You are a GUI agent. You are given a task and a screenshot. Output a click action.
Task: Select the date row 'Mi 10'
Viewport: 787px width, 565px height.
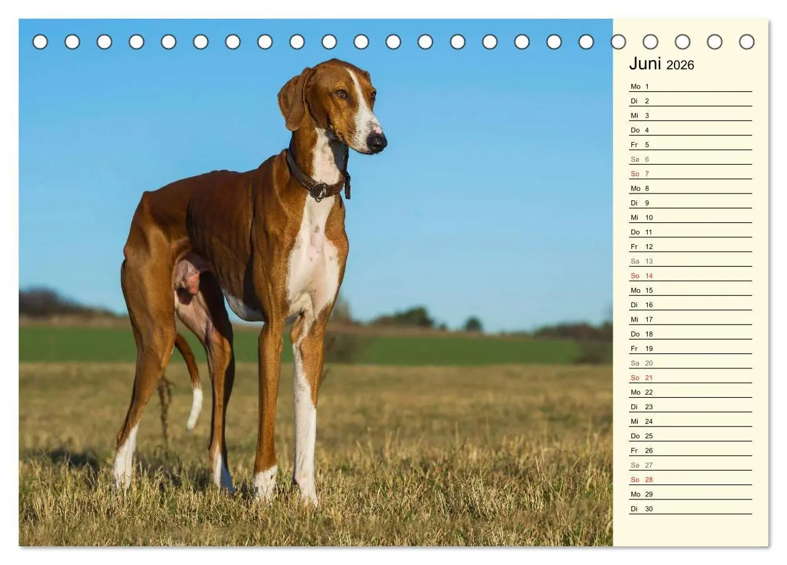pyautogui.click(x=690, y=217)
